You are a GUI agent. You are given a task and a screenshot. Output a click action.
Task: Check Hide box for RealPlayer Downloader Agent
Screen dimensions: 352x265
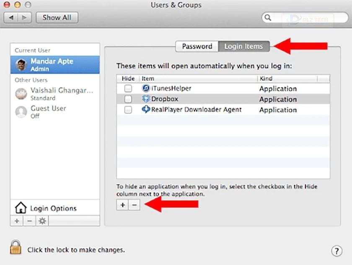(128, 109)
